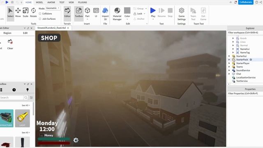The image size is (263, 148).
Task: Switch to the HOME ribbon tab
Action: (x=28, y=2)
